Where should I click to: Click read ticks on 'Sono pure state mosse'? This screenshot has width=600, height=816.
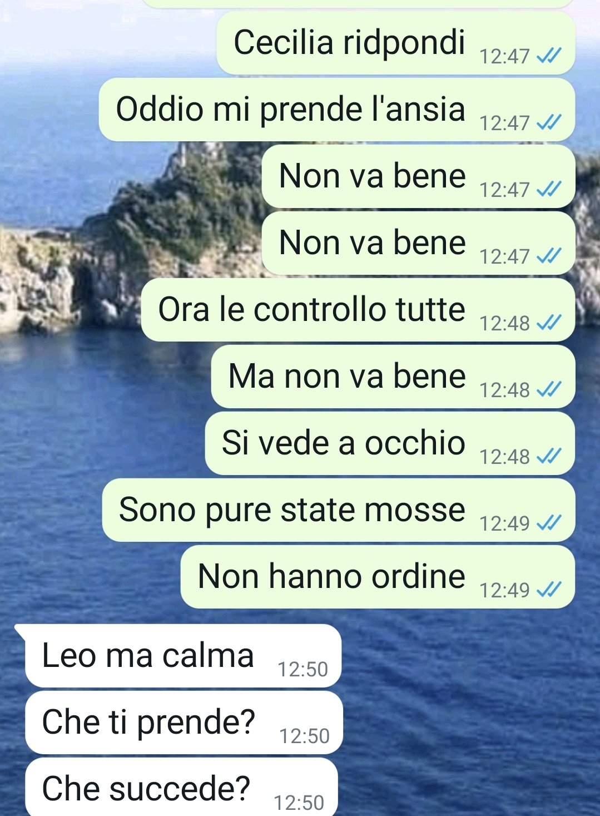549,522
